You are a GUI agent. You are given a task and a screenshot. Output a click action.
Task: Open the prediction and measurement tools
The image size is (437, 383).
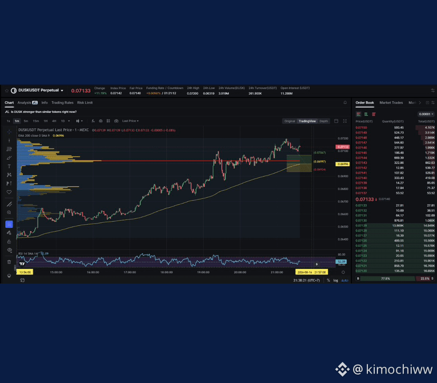(x=9, y=183)
